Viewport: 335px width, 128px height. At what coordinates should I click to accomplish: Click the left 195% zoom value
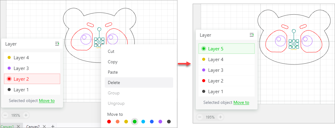pos(16,115)
